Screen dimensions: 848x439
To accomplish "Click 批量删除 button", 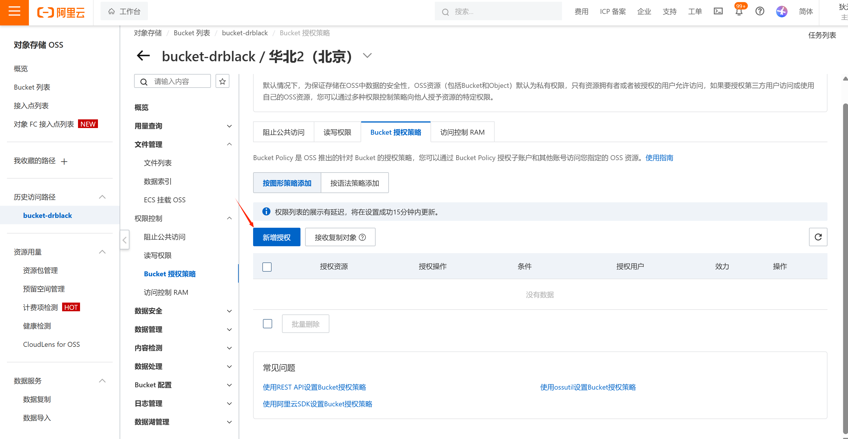I will [305, 324].
